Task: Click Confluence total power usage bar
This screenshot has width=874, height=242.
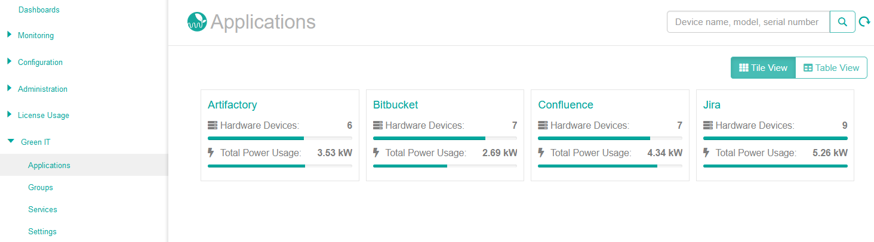Action: click(x=610, y=166)
